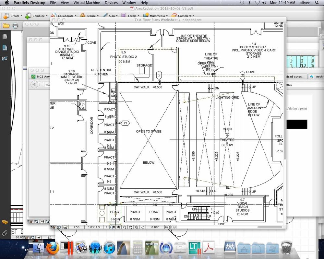Click the quick options icon in the floor plan status bar
324x259 pixels.
[53, 227]
